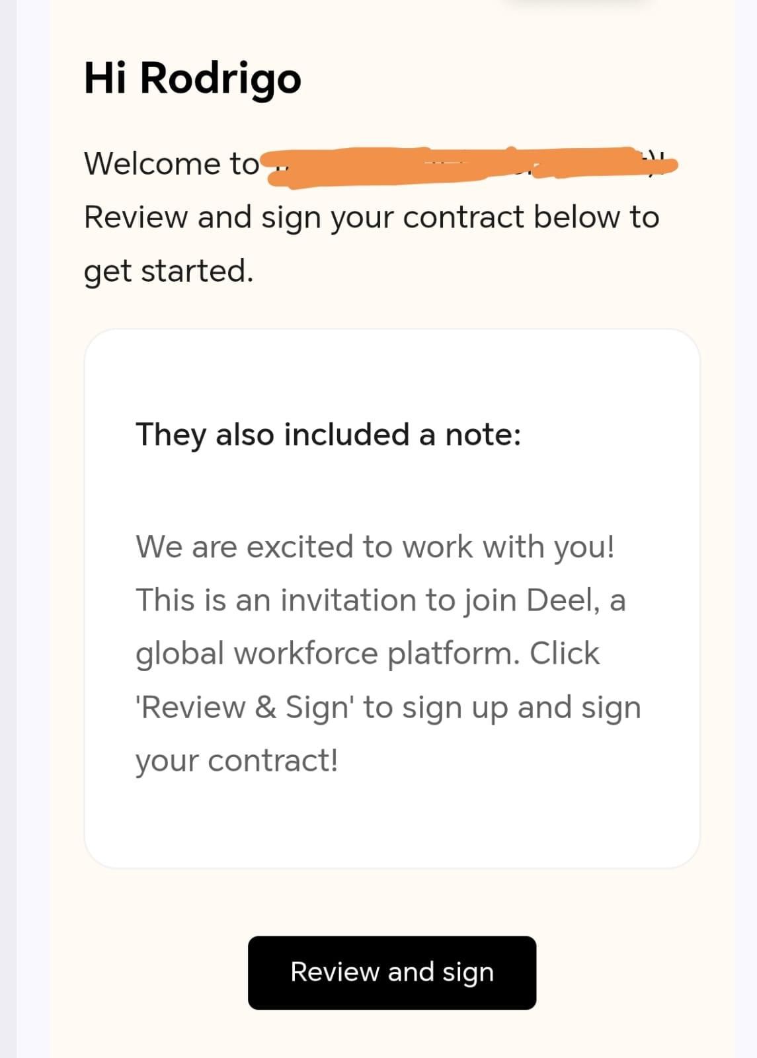Select the 'Review and sign your contract below to' line
Screen dimensions: 757x1058
click(x=371, y=217)
